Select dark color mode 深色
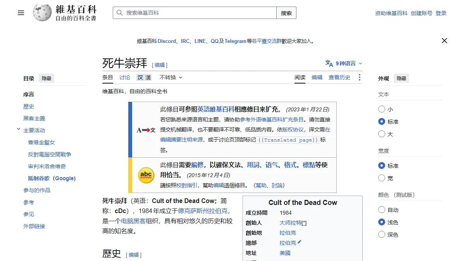Viewport: 465px width, 261px height. (382, 235)
